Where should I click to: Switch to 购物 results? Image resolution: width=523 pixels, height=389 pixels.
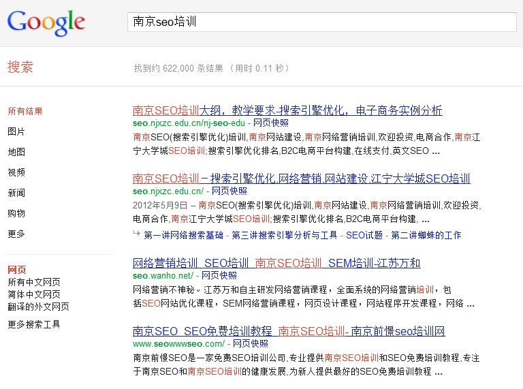tap(16, 213)
